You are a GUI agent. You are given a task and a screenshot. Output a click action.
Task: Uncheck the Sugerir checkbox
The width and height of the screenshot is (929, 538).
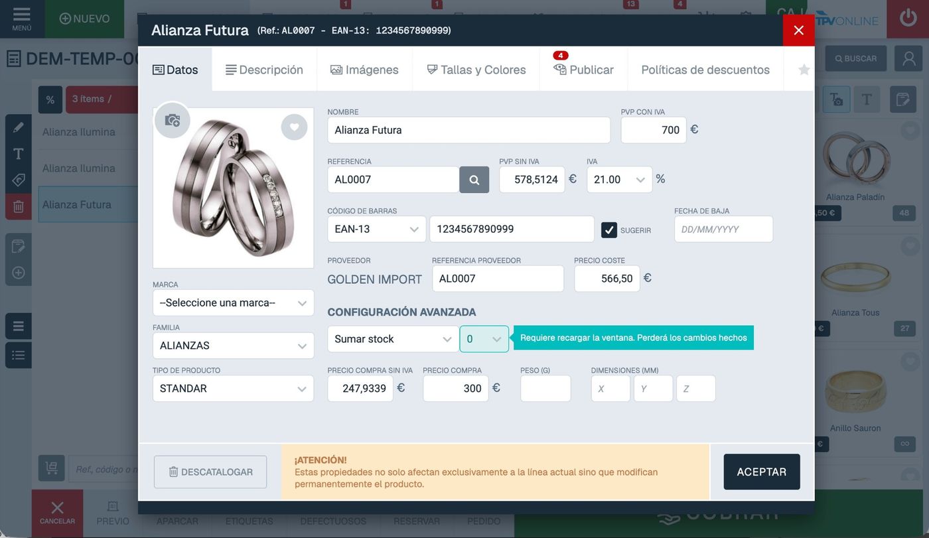[609, 230]
